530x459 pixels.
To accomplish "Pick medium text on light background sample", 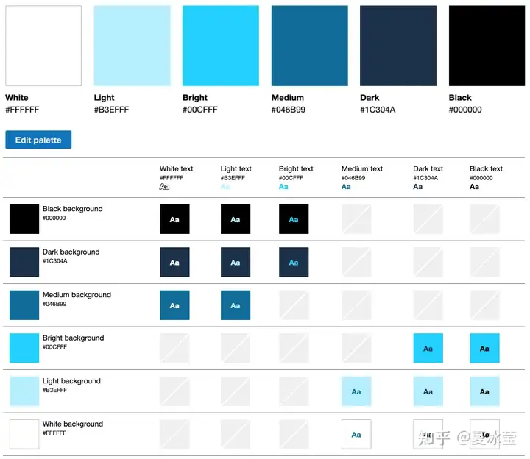I will (x=356, y=391).
